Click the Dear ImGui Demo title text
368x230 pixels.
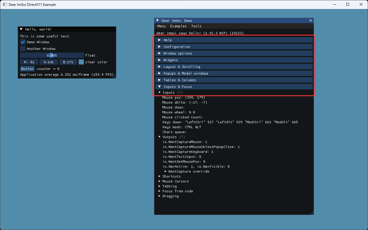coord(177,21)
